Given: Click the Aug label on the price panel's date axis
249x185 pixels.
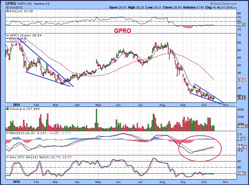Looking at the screenshot, I should coord(162,105).
